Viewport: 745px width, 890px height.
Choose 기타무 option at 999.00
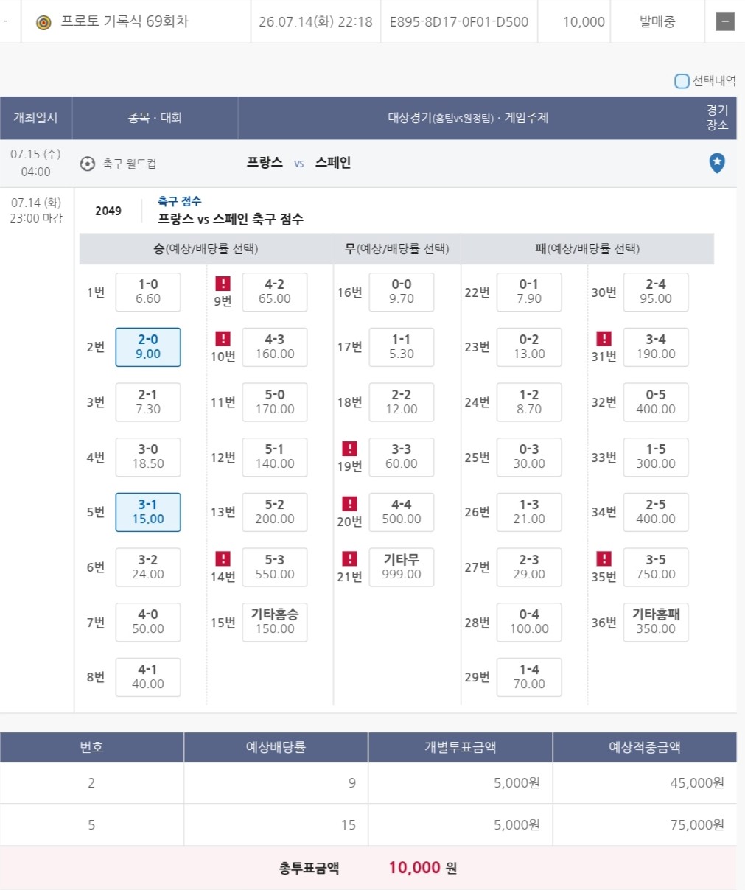pyautogui.click(x=402, y=567)
